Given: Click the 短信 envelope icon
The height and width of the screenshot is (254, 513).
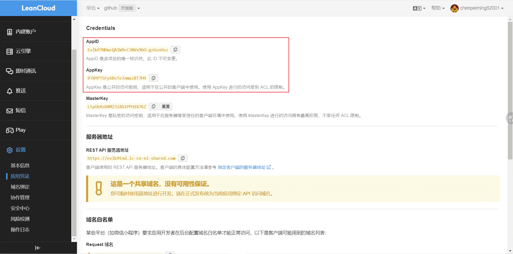Looking at the screenshot, I should point(10,111).
